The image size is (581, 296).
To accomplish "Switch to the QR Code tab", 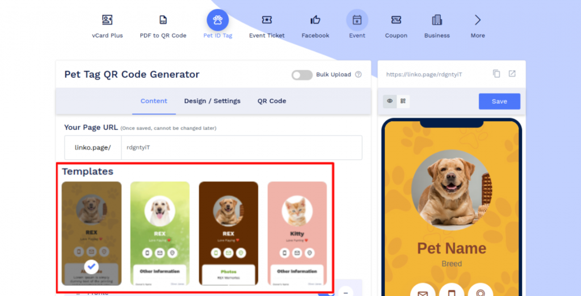I will (x=272, y=101).
